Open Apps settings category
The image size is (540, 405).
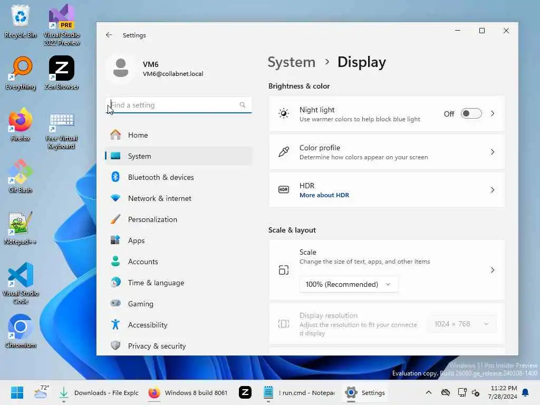(179, 240)
